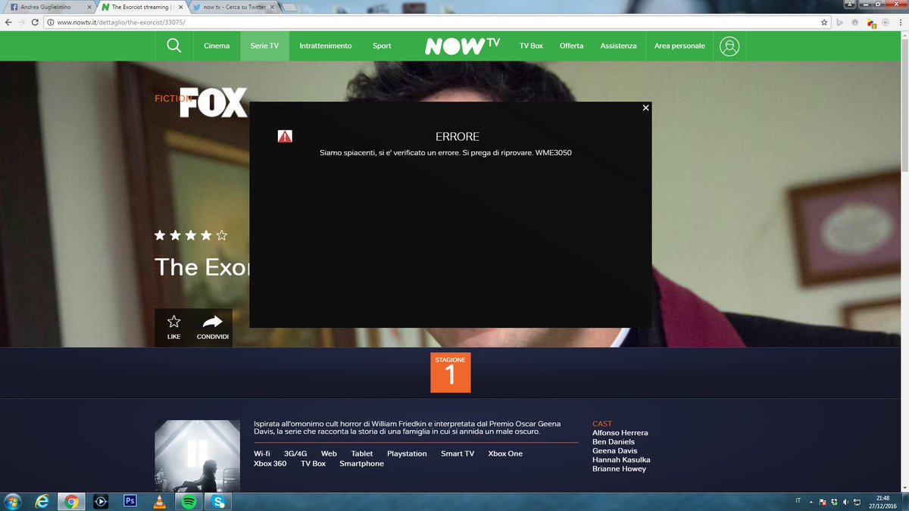909x511 pixels.
Task: Open the Intrattenimento menu
Action: 326,45
